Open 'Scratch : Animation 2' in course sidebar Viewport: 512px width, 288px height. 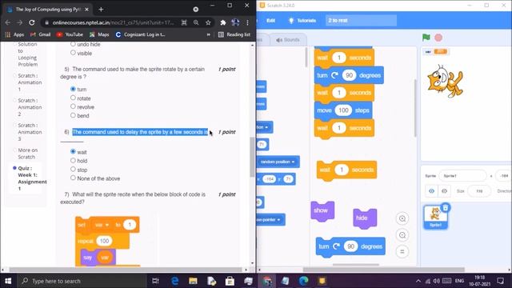click(x=30, y=107)
